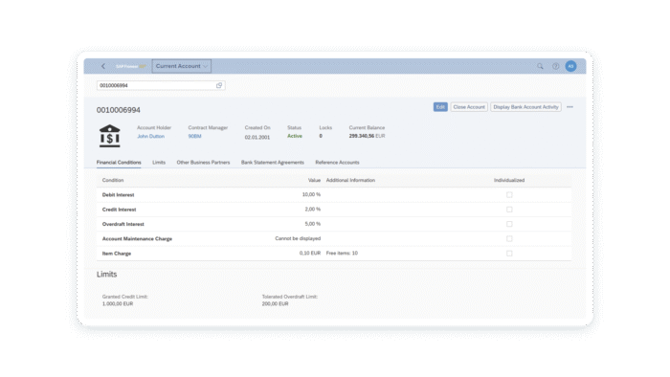Viewport: 670px width, 377px height.
Task: Toggle Individualized checkbox for Overdraft Interest
Action: tap(509, 224)
